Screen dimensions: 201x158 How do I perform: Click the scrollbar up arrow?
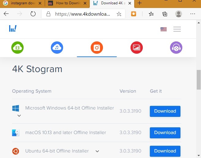(199, 23)
